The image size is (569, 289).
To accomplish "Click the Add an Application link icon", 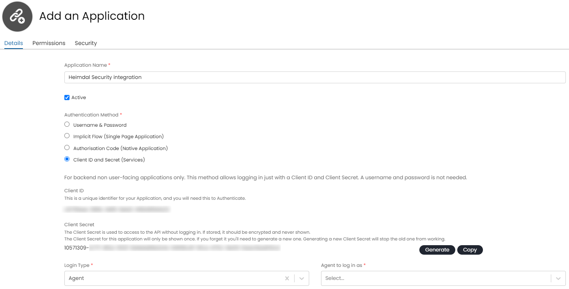I will pyautogui.click(x=17, y=17).
